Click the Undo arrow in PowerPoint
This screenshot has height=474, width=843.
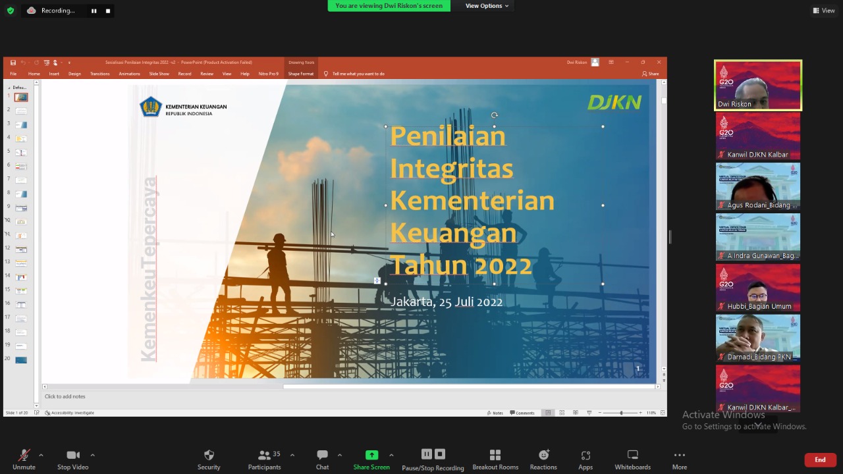pyautogui.click(x=22, y=63)
